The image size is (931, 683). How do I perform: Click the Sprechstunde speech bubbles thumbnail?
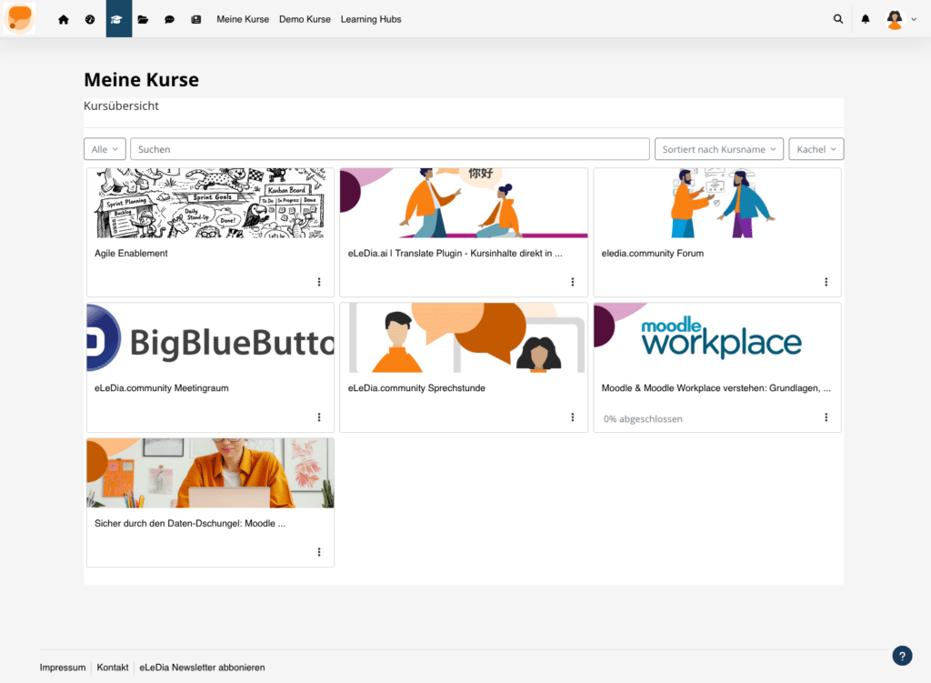click(464, 338)
